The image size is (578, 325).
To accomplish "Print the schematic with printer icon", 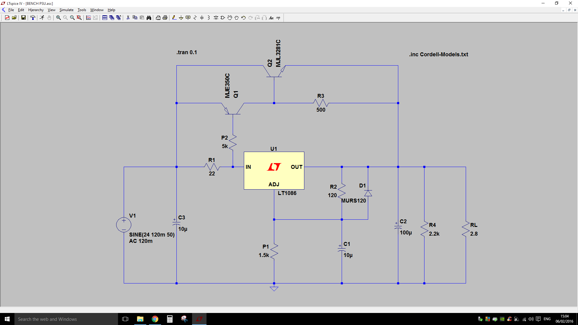I will coord(165,18).
